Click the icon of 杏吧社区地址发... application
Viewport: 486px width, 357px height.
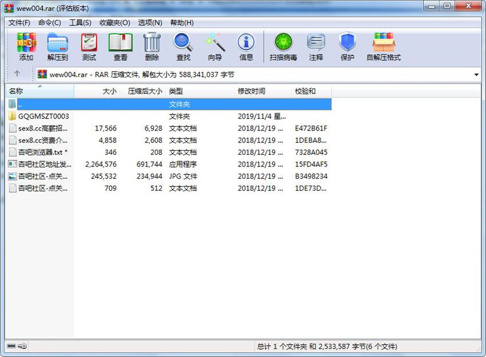click(x=13, y=164)
